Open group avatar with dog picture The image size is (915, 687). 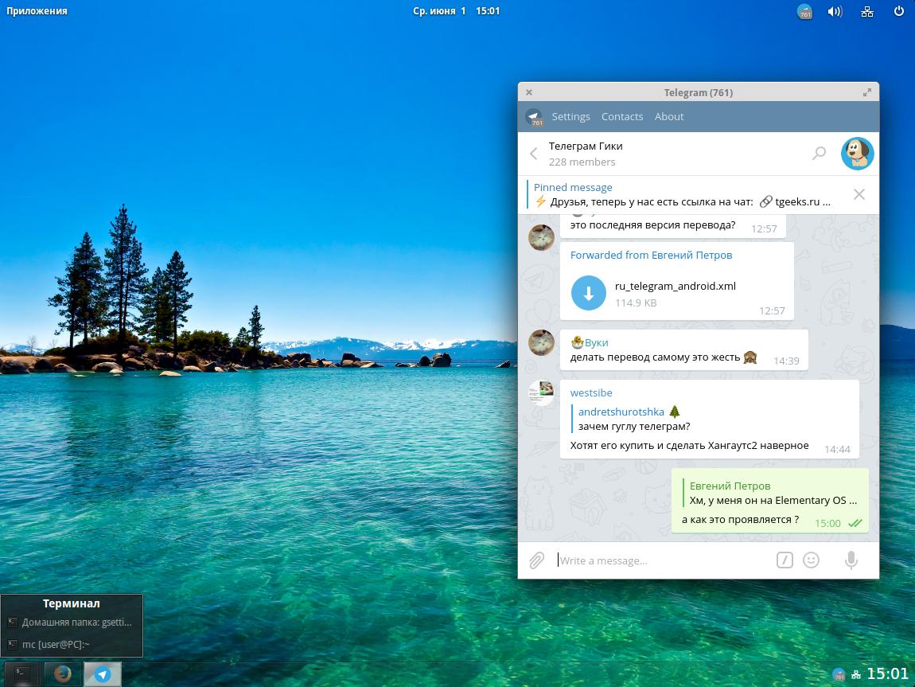(857, 154)
